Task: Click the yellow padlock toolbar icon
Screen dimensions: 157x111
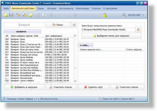Action: coord(105,15)
